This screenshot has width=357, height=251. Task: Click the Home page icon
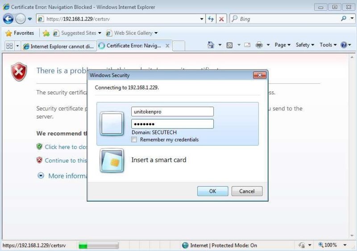(211, 45)
